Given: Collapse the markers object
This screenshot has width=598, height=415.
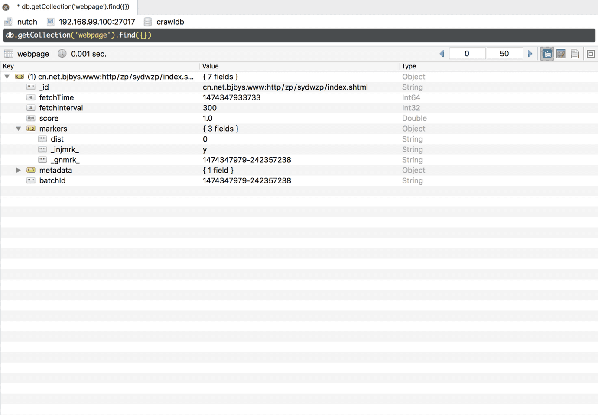Looking at the screenshot, I should tap(19, 129).
